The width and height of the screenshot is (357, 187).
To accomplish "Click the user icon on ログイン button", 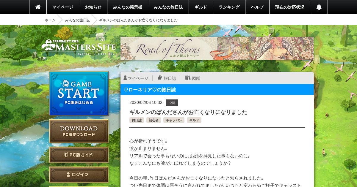I will coord(68,175).
